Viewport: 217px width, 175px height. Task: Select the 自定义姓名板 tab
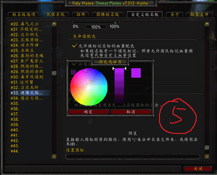click(x=145, y=14)
